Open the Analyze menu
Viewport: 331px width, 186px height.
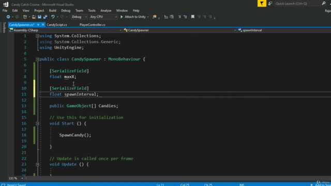106,10
